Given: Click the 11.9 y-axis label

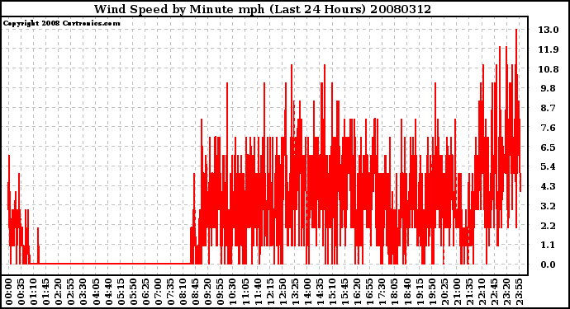Looking at the screenshot, I should click(549, 49).
